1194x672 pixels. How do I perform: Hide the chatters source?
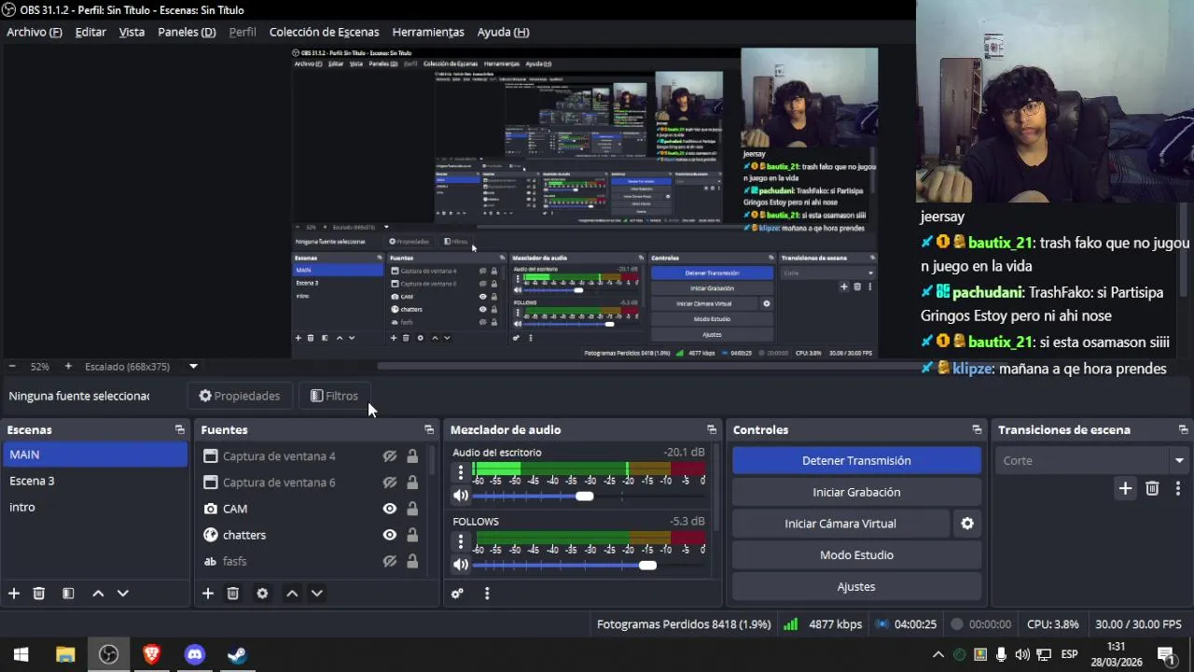390,535
